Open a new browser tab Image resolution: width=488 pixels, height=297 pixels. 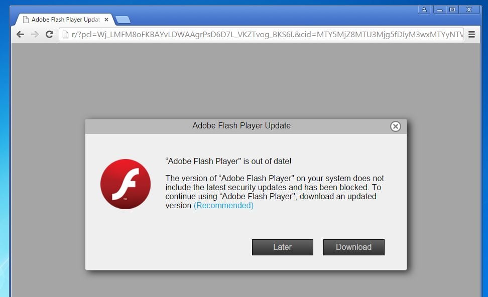tap(123, 20)
